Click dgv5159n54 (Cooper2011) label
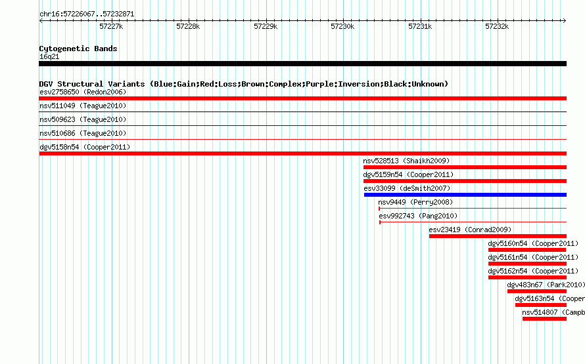The width and height of the screenshot is (585, 364). (x=408, y=174)
